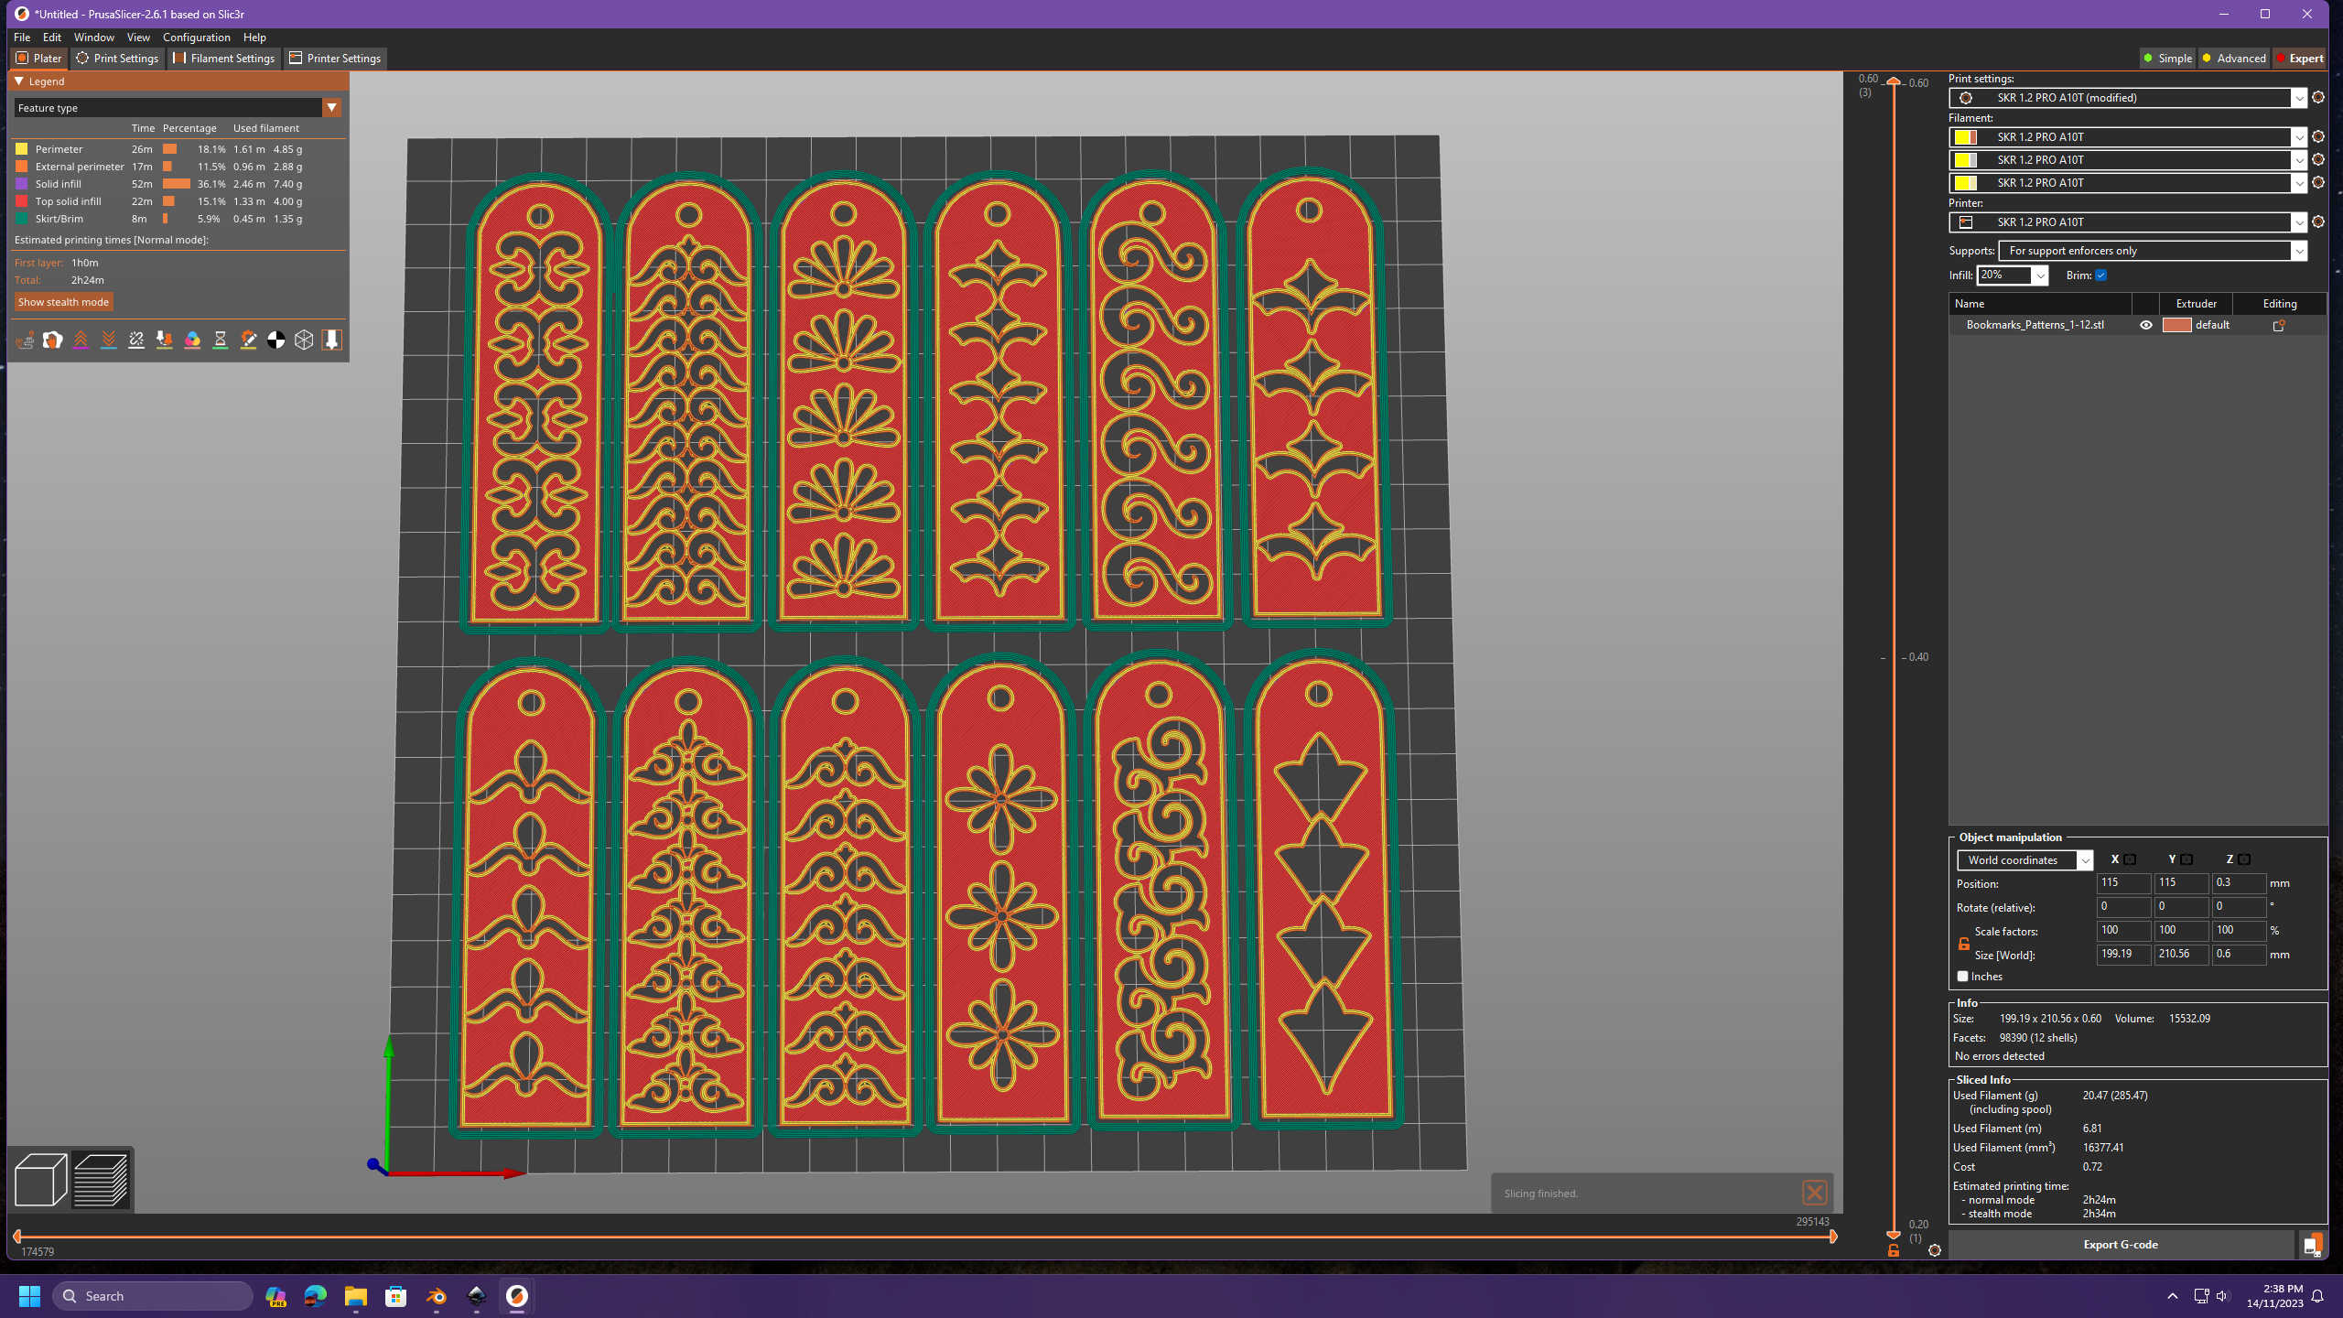Toggle seams display icon
This screenshot has width=2343, height=1318.
tap(136, 340)
